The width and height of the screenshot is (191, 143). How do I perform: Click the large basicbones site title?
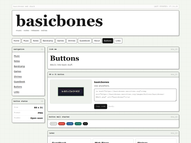coord(59,21)
